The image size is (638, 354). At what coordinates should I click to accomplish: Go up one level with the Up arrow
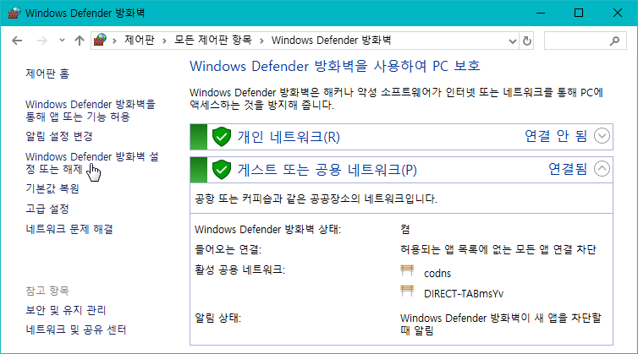tap(80, 41)
